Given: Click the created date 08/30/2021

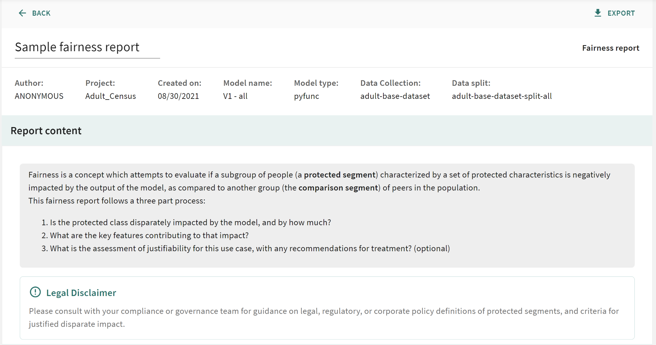Looking at the screenshot, I should click(178, 96).
